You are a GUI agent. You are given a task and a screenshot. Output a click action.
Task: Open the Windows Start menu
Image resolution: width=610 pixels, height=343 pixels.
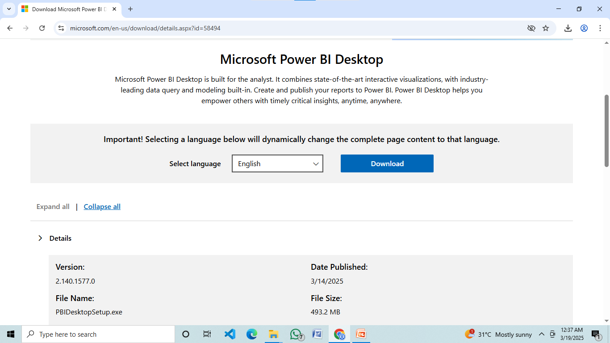click(x=11, y=334)
